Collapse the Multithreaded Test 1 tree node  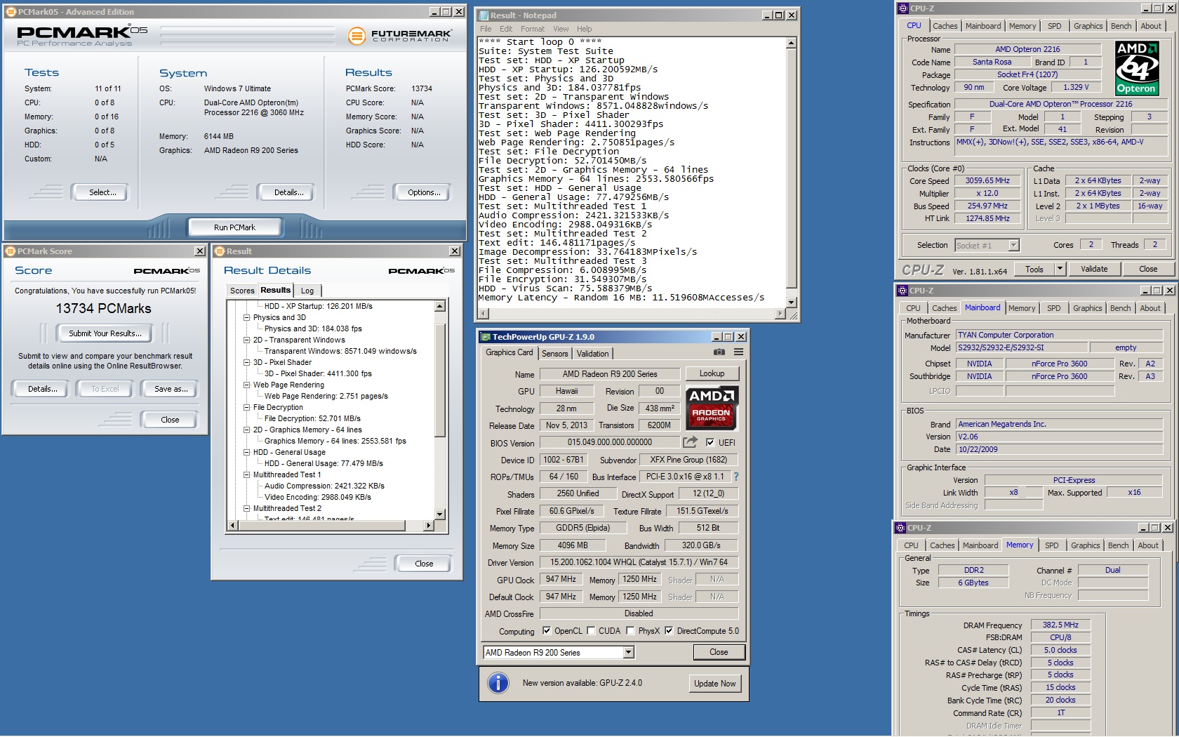(x=247, y=474)
